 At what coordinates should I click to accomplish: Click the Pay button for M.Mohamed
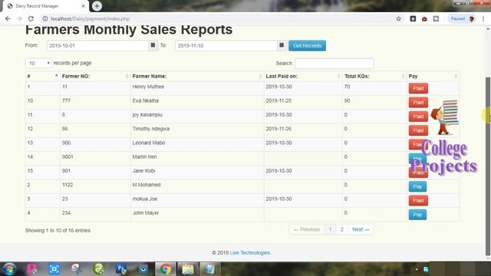(417, 186)
